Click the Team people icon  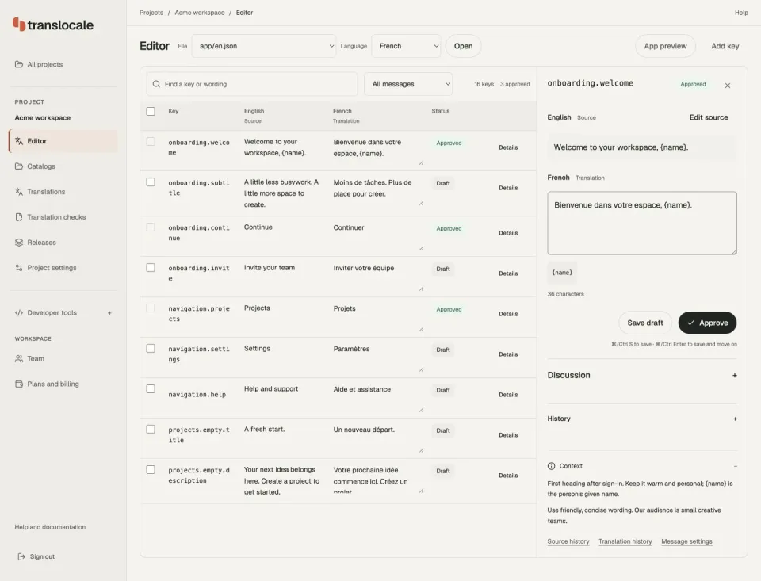19,359
